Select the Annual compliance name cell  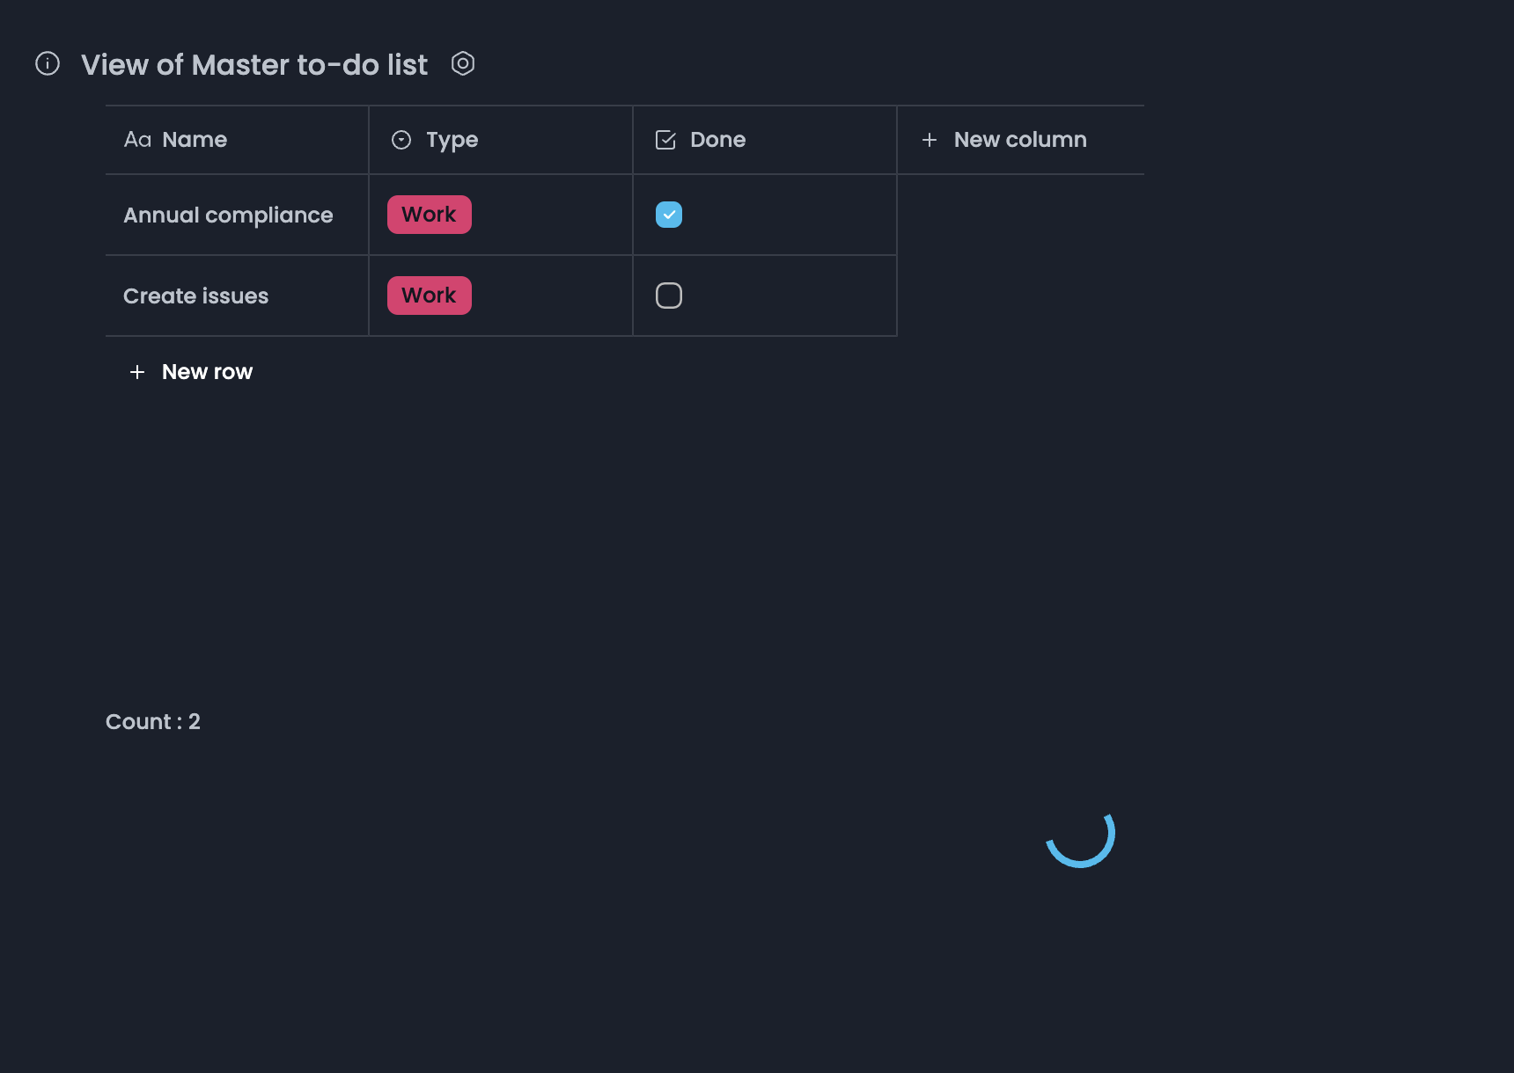coord(237,215)
